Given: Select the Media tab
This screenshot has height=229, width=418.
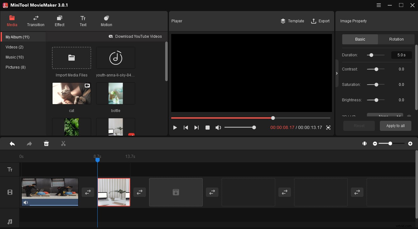Looking at the screenshot, I should (x=12, y=21).
